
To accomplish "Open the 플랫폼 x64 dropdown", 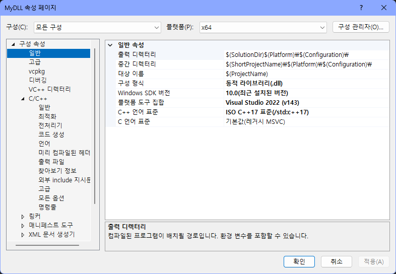I will coord(262,27).
